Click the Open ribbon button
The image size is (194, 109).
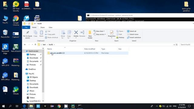(120, 31)
